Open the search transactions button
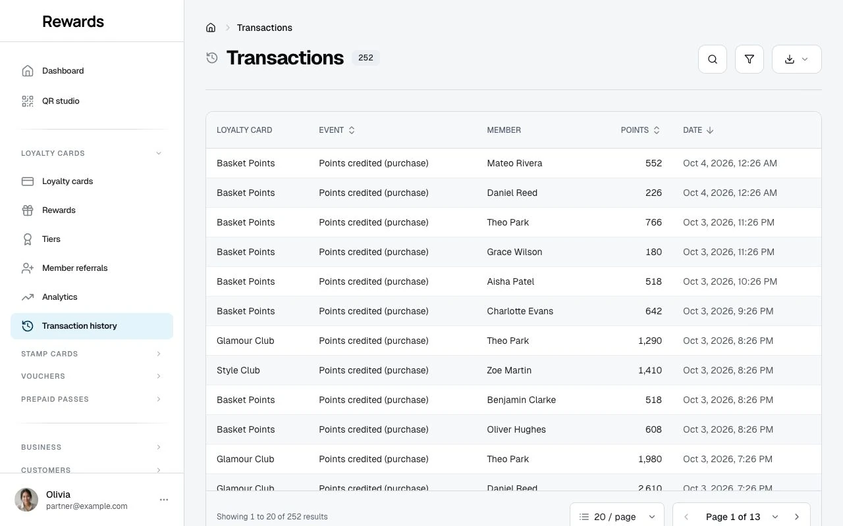The width and height of the screenshot is (843, 526). click(x=713, y=59)
